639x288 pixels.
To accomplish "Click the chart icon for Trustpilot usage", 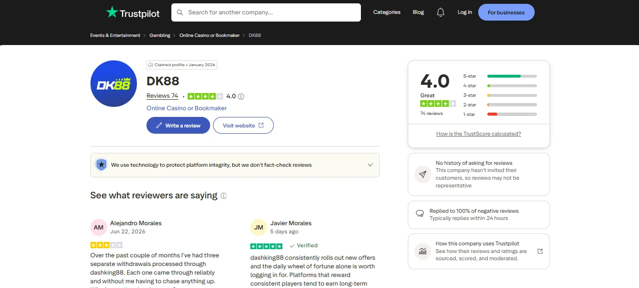I will [x=423, y=251].
